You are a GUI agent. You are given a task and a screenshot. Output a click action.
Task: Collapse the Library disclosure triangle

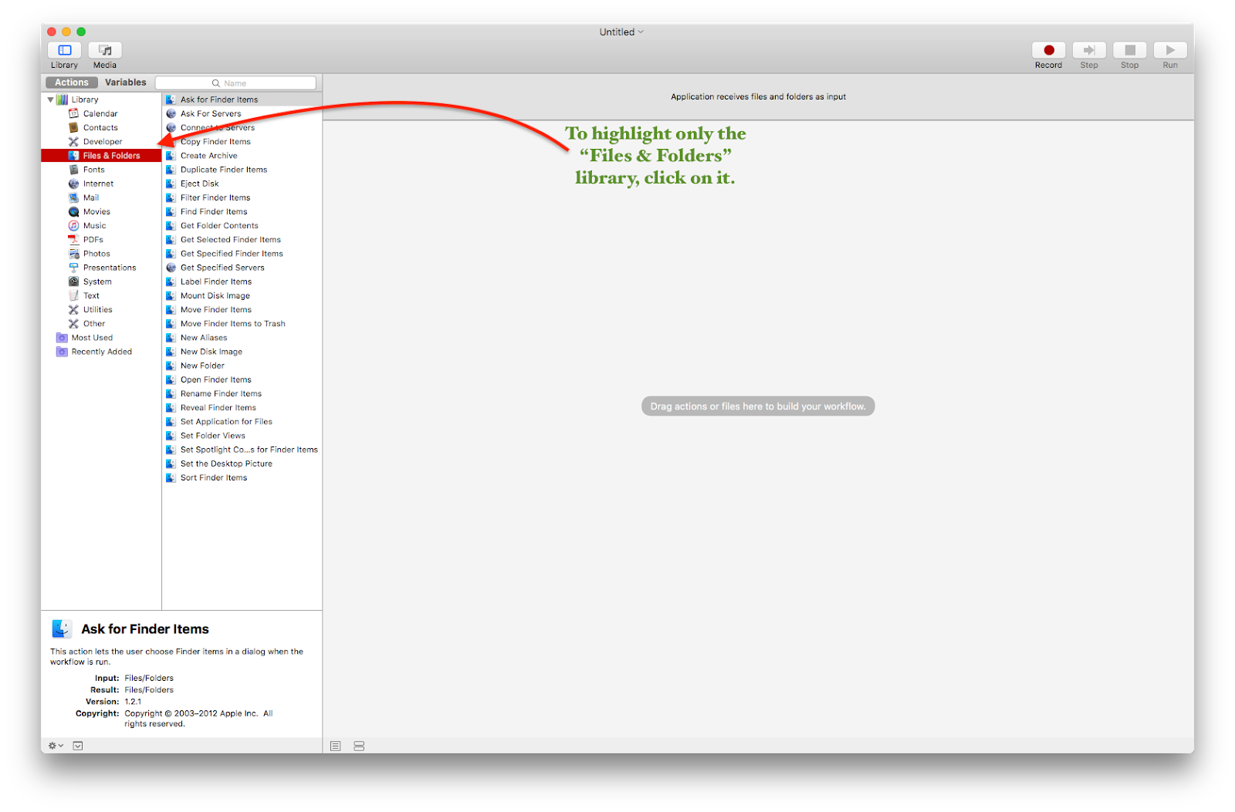pyautogui.click(x=51, y=99)
